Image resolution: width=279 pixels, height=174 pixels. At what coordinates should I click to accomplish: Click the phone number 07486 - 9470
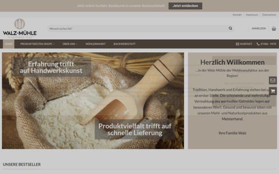pos(268,44)
